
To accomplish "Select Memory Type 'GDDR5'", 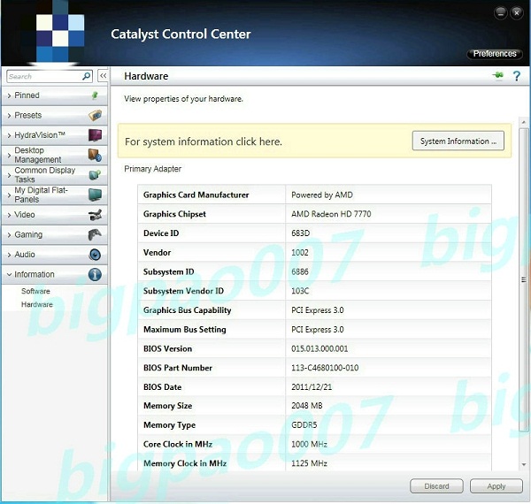I will pyautogui.click(x=304, y=424).
